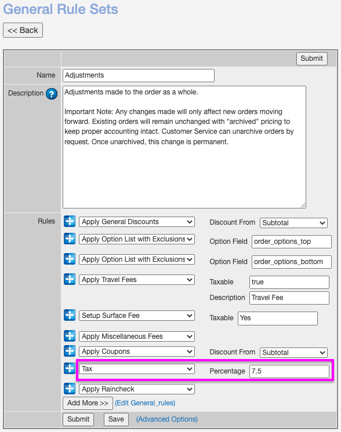
Task: Click move handle icon beside Apply Raincheck
Action: tap(70, 389)
